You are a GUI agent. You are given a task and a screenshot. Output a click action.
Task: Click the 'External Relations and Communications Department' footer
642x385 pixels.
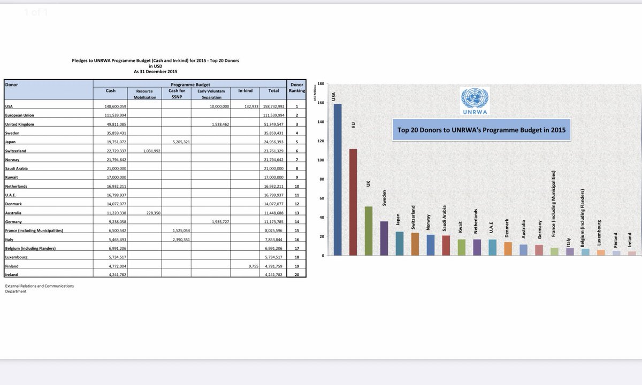pyautogui.click(x=39, y=289)
